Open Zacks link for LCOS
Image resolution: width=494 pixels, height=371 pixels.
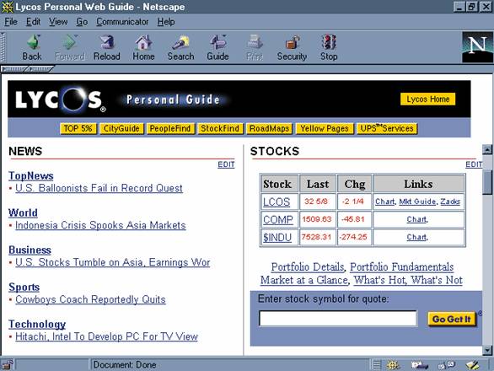coord(450,202)
